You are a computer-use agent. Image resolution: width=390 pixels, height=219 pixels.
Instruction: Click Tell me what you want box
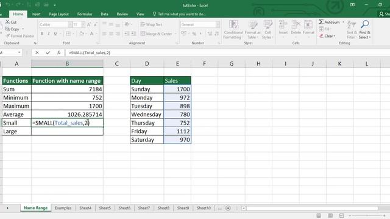tap(179, 14)
